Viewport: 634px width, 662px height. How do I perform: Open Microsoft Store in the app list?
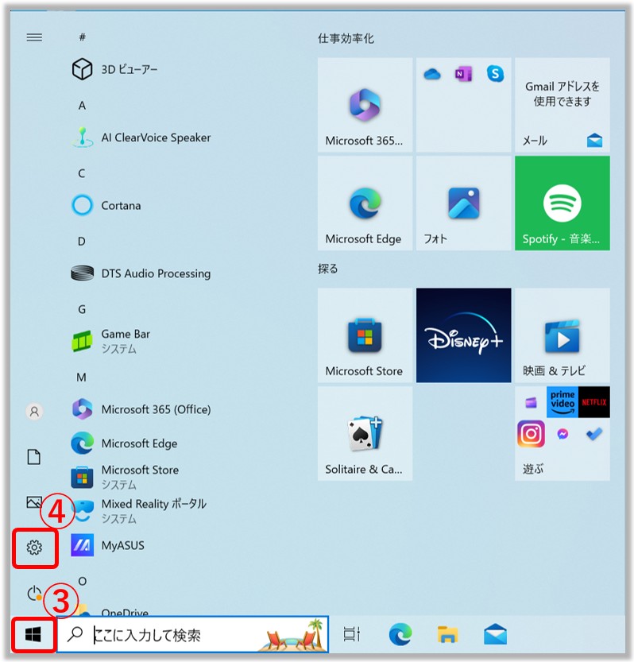pyautogui.click(x=126, y=478)
